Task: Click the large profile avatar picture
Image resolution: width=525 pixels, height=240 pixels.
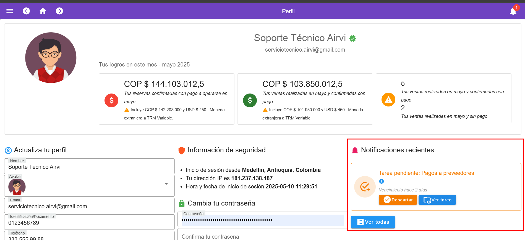Action: (51, 58)
